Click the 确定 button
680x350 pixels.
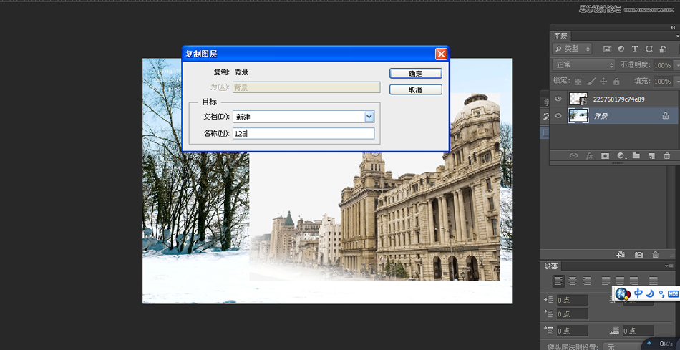click(x=415, y=74)
